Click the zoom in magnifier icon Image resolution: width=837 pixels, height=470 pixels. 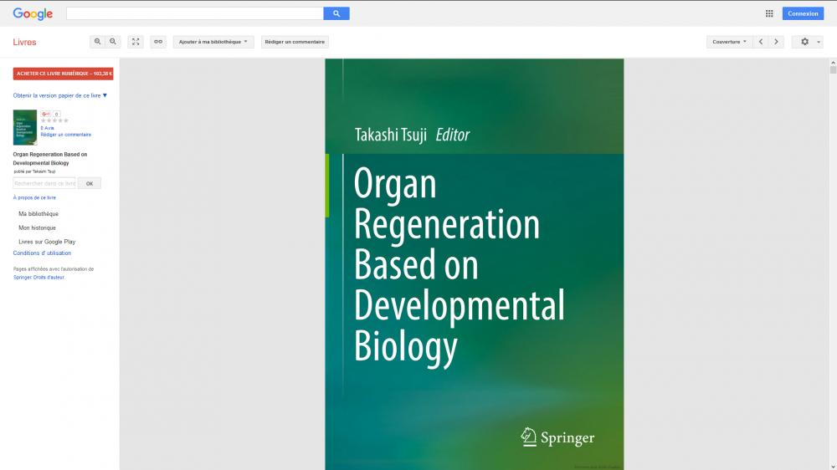(98, 42)
